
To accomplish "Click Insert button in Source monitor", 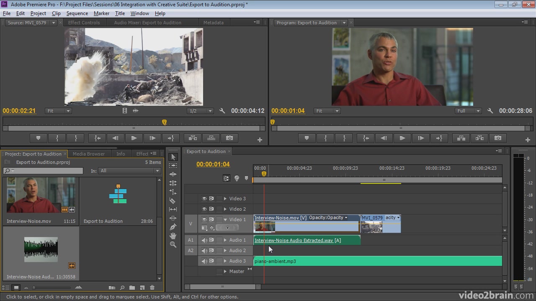I will pos(193,138).
